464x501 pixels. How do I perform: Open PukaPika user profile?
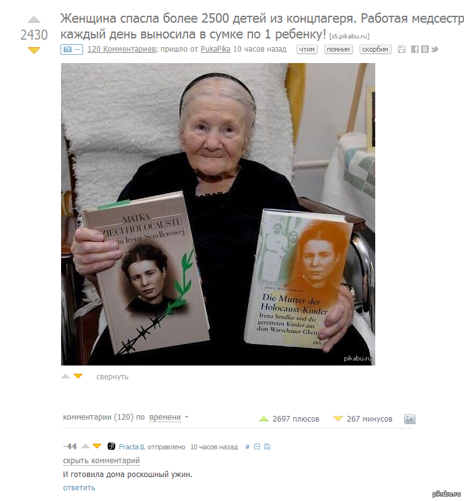point(215,49)
